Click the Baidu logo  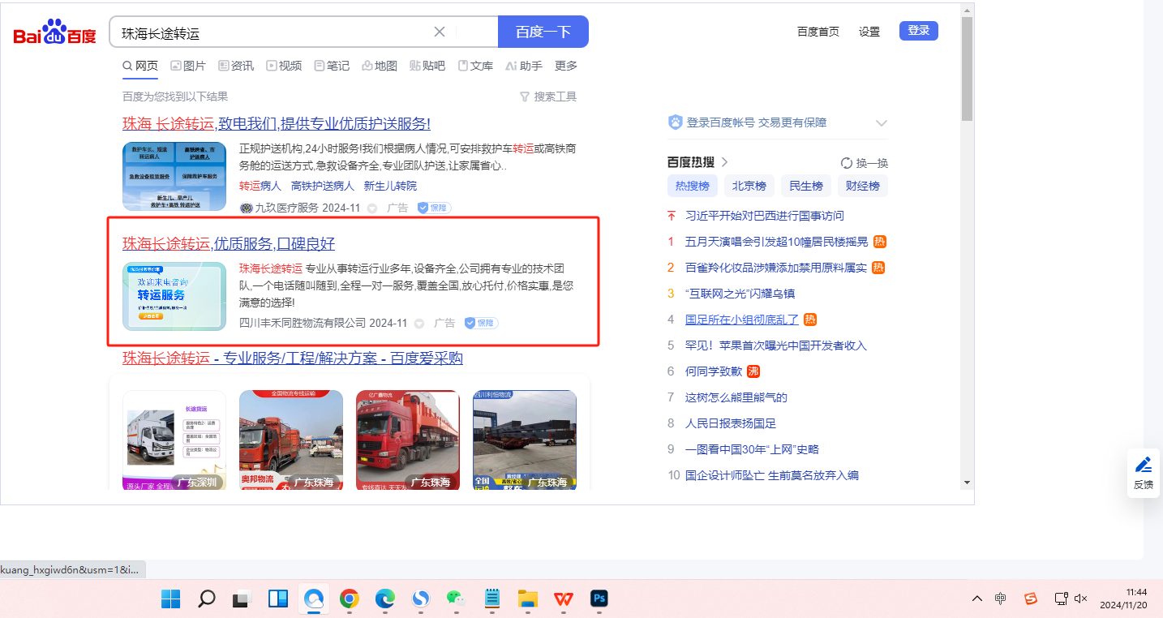pos(54,32)
